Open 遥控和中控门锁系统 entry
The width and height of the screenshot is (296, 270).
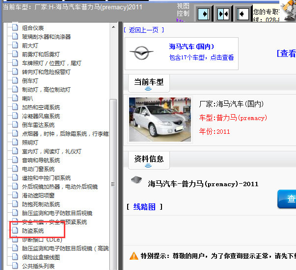(46, 178)
